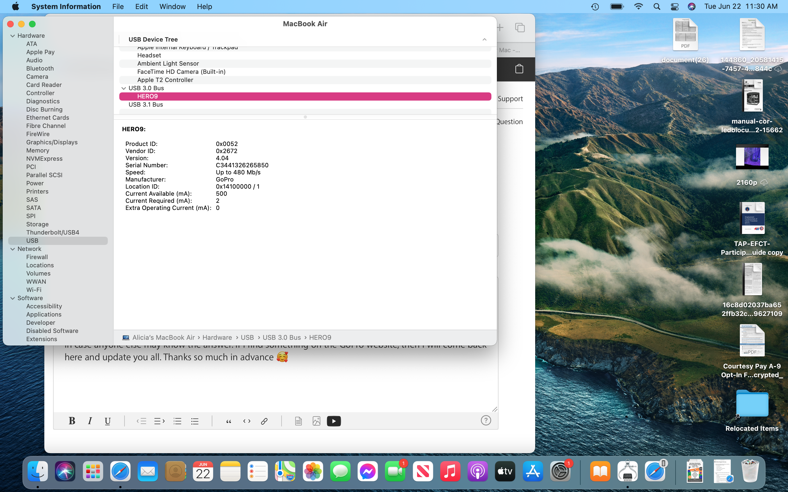Image resolution: width=788 pixels, height=492 pixels.
Task: Click Hardware in the bottom path bar
Action: (x=217, y=338)
